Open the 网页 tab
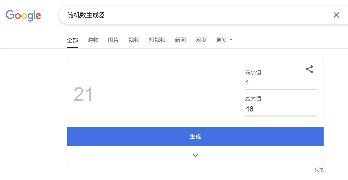This screenshot has width=348, height=180. click(201, 40)
